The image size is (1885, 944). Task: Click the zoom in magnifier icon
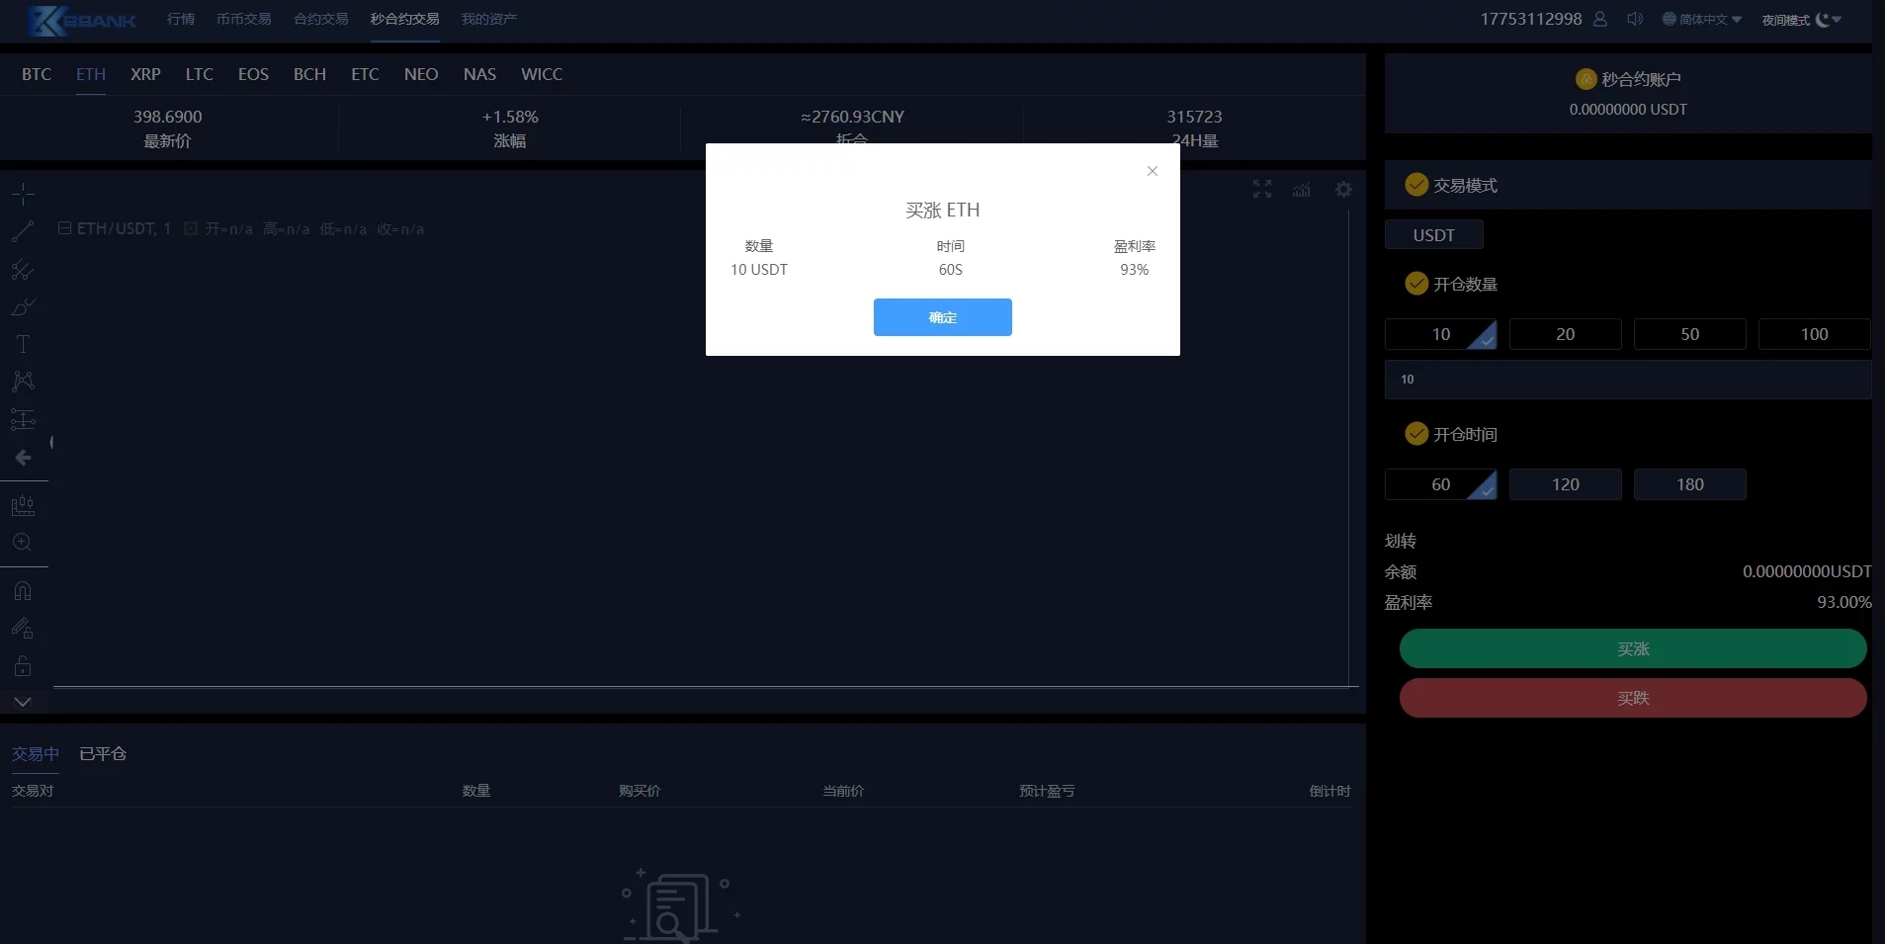point(23,543)
